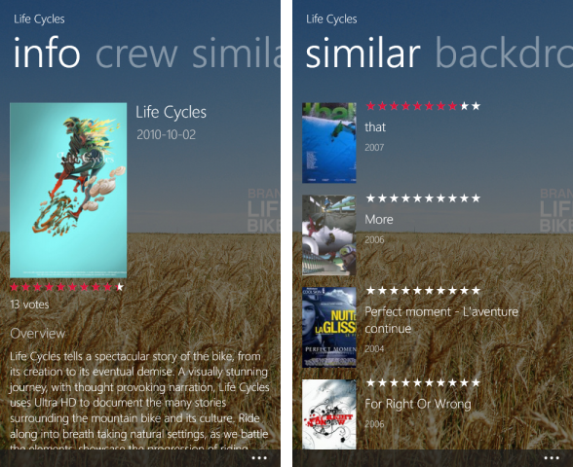Click the star rating for 'that'

pyautogui.click(x=423, y=106)
